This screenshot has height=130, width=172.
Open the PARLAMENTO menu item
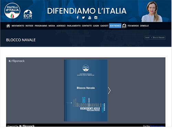click(x=74, y=26)
